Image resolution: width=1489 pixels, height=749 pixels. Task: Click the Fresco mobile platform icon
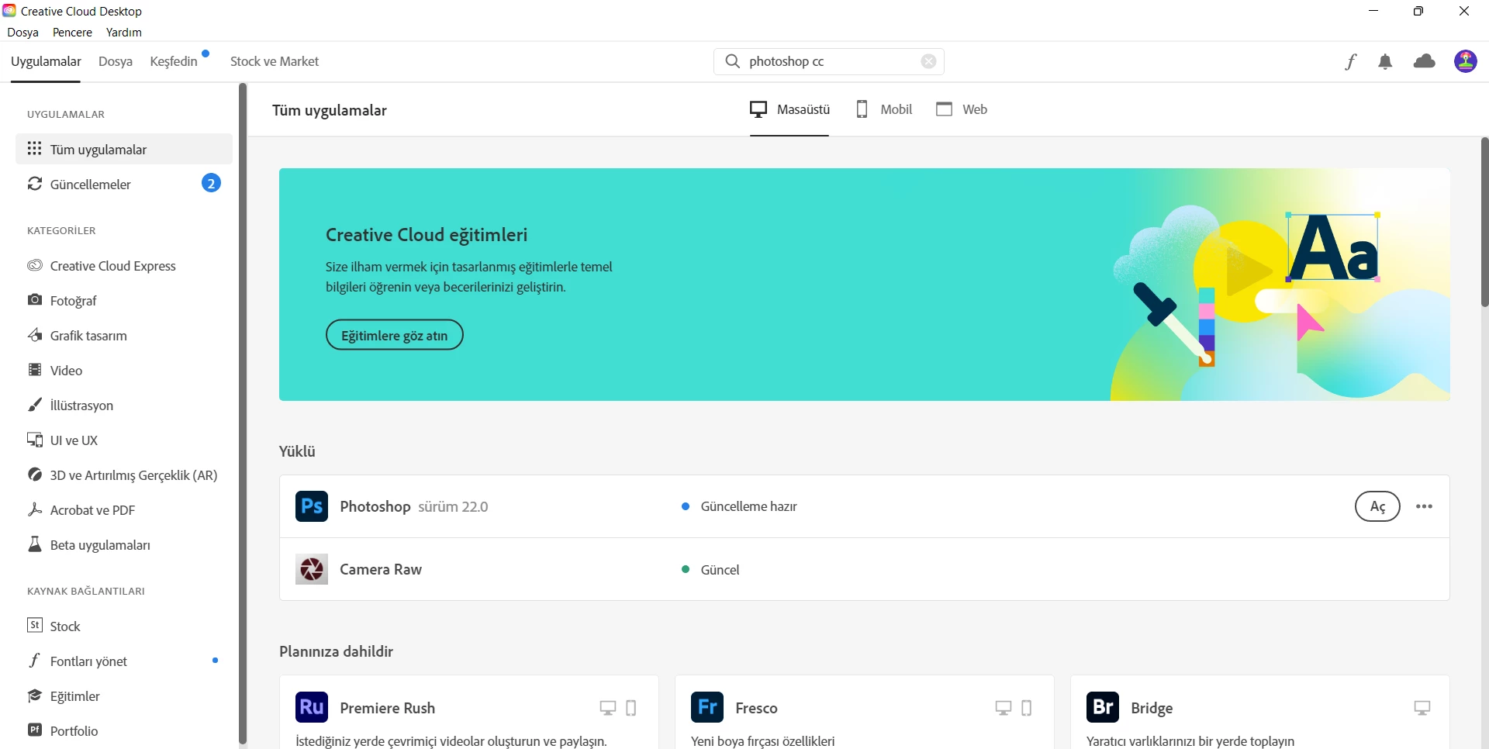tap(1027, 708)
